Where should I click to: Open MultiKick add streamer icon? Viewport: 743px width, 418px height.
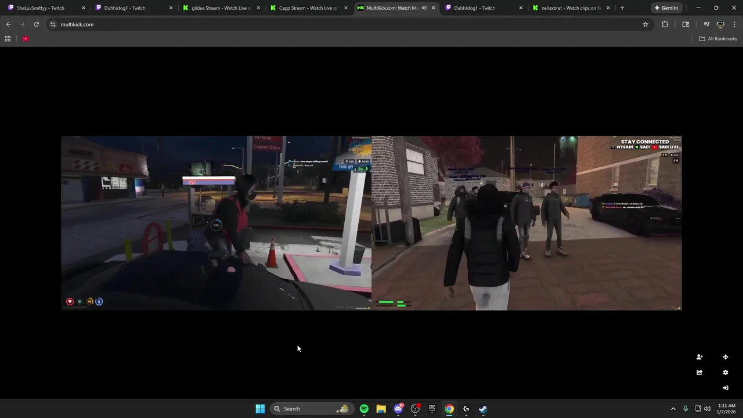point(699,357)
